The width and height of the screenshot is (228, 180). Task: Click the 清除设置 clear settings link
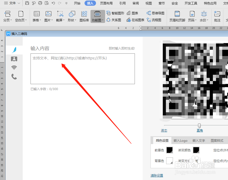point(157,176)
